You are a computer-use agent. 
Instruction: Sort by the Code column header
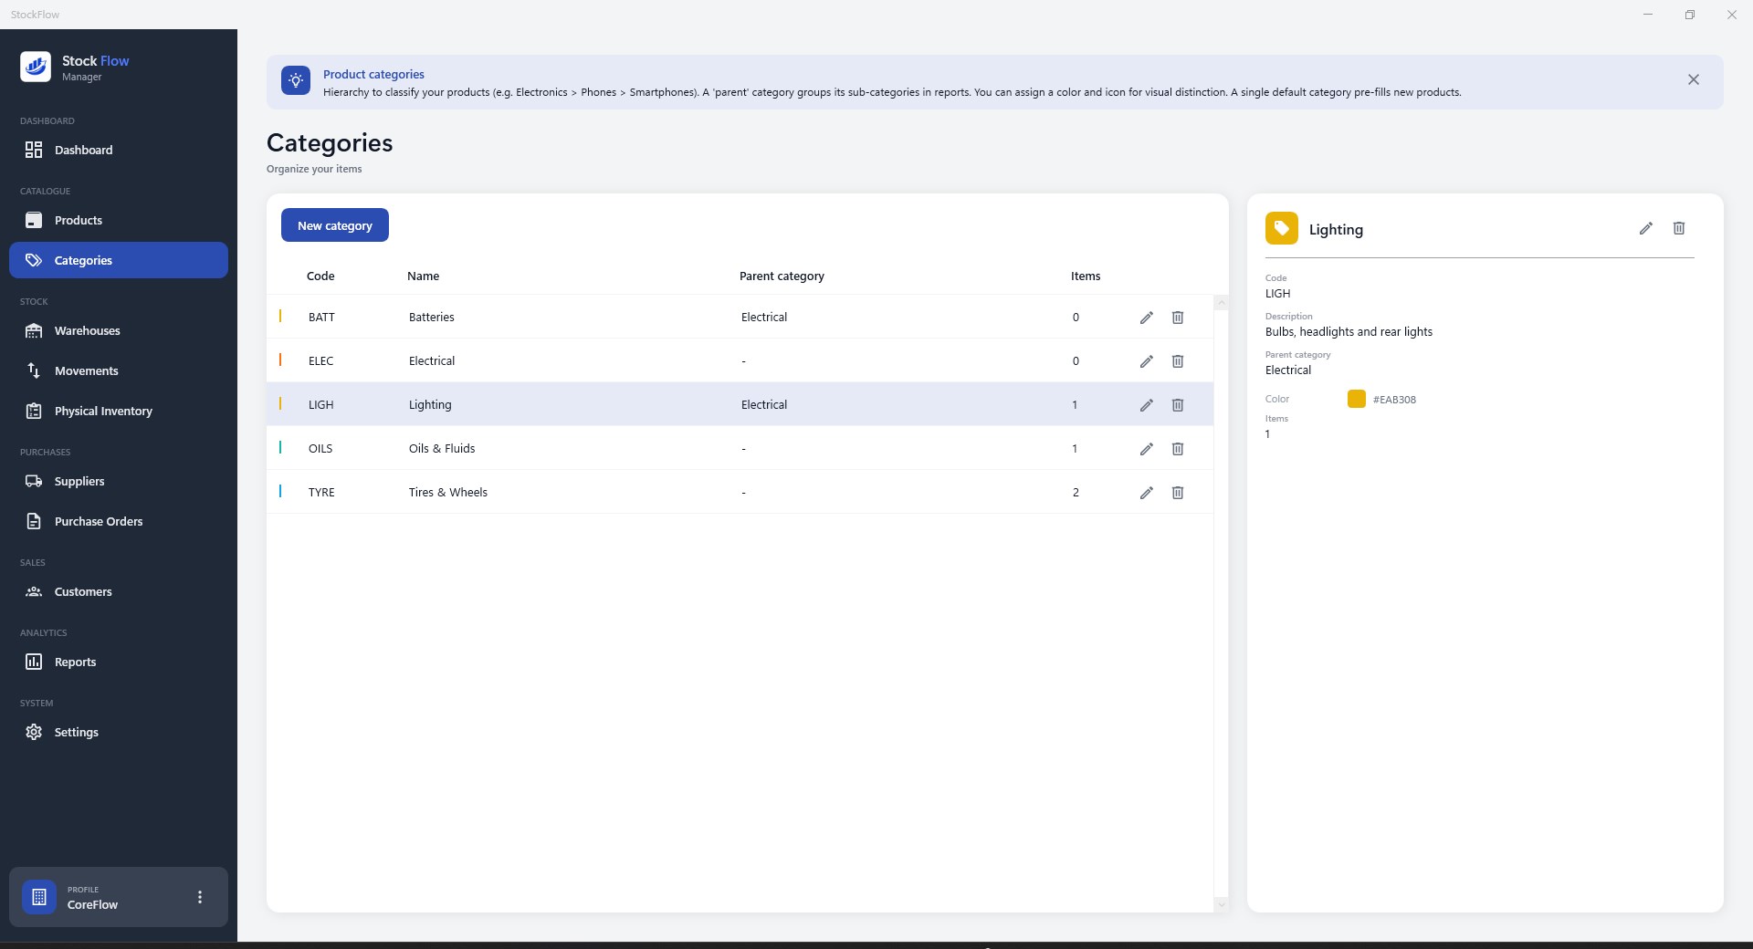pos(320,276)
